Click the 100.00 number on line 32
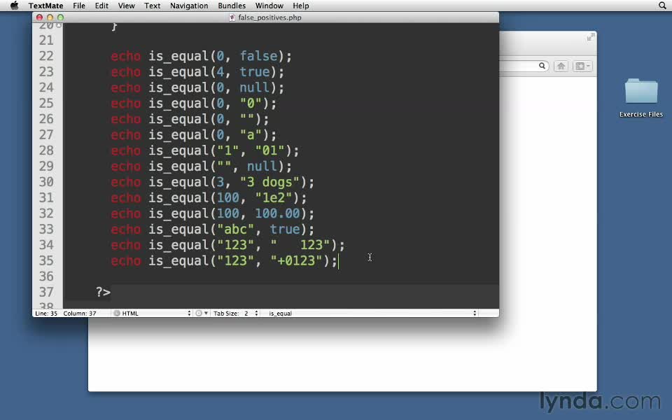The width and height of the screenshot is (672, 420). pyautogui.click(x=277, y=213)
